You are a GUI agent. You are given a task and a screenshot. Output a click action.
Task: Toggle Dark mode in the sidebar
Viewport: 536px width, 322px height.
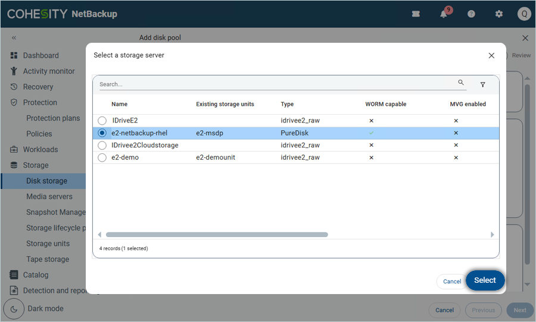(14, 309)
